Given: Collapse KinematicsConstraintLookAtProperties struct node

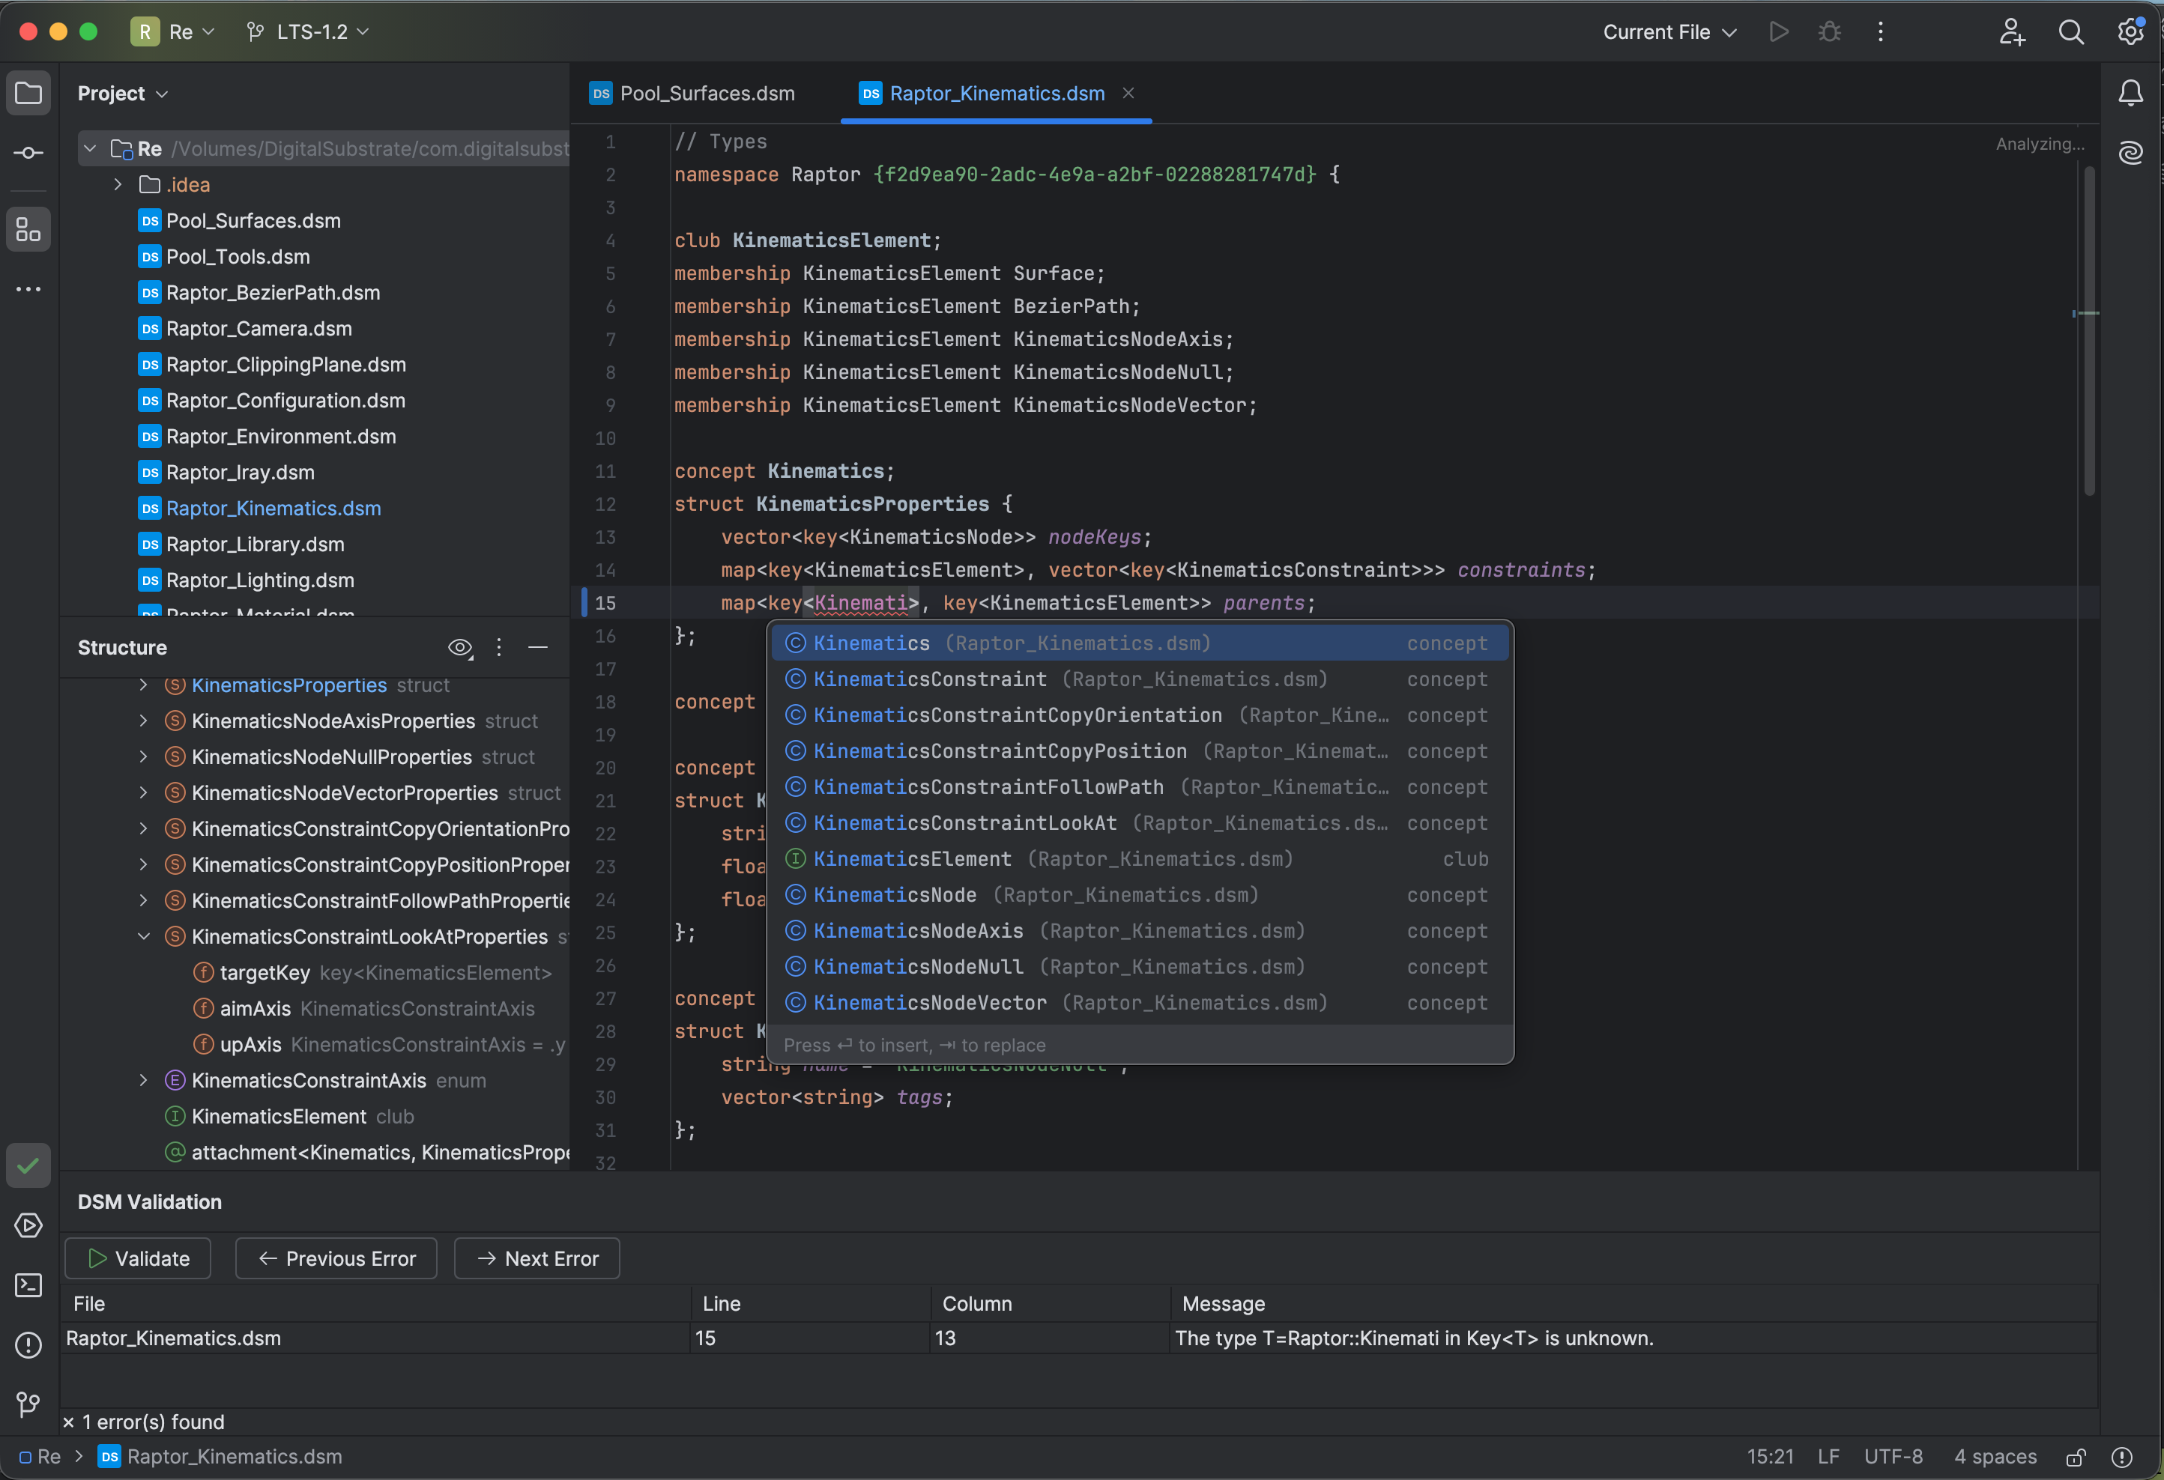Looking at the screenshot, I should (x=143, y=936).
